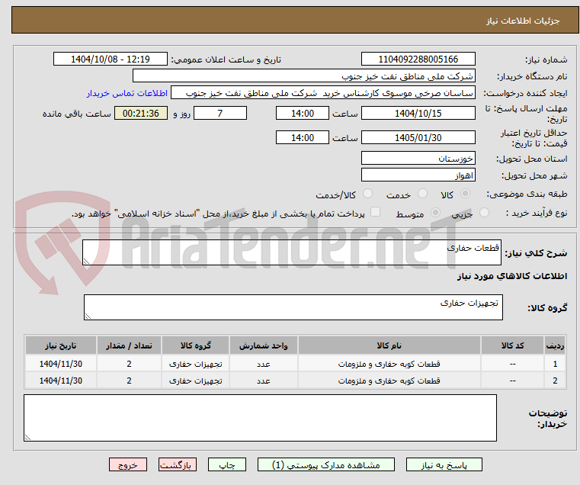580x485 pixels.
Task: Click تجهیزات حفاری group in row 2
Action: (x=195, y=381)
